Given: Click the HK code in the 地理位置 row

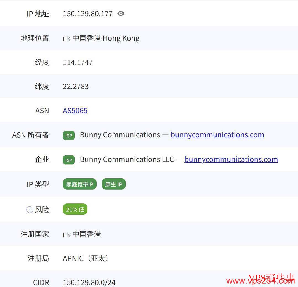Looking at the screenshot, I should 66,38.
